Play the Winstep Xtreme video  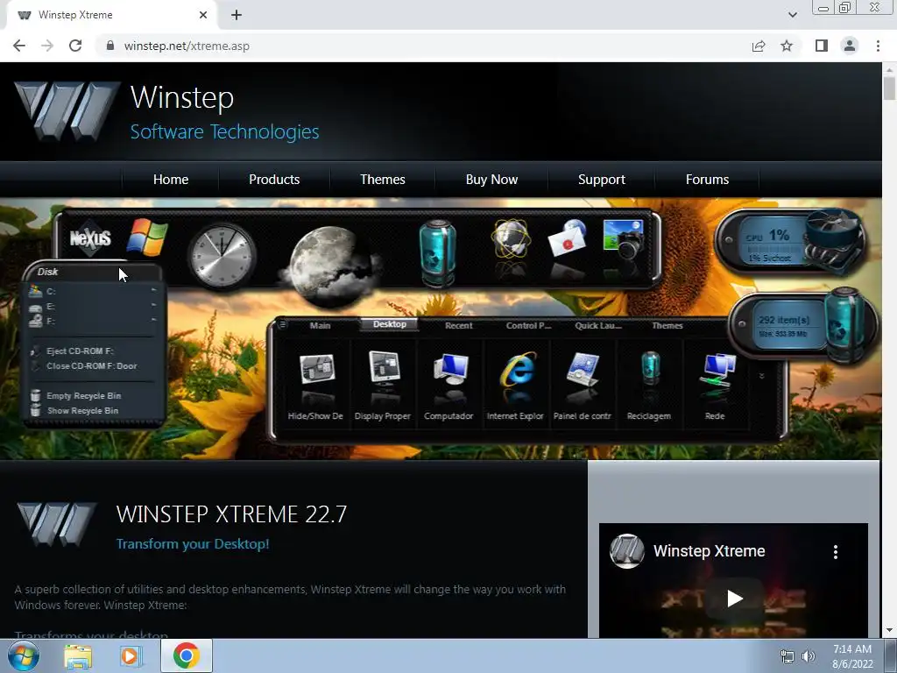tap(734, 599)
